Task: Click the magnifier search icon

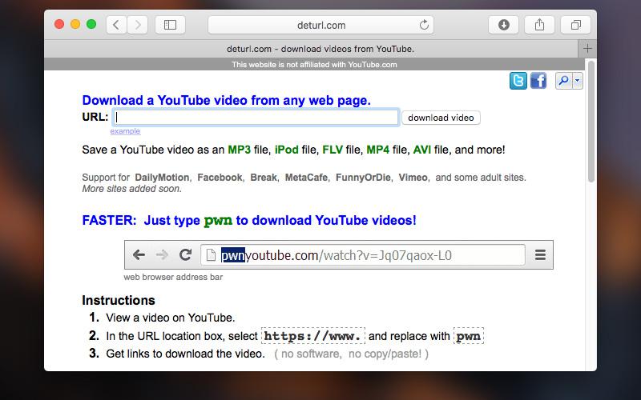Action: coord(564,81)
